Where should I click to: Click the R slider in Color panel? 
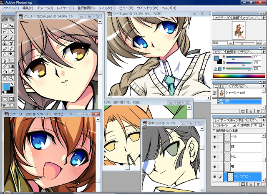pyautogui.click(x=239, y=57)
